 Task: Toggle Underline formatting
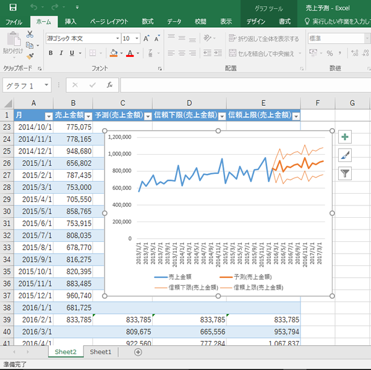72,53
